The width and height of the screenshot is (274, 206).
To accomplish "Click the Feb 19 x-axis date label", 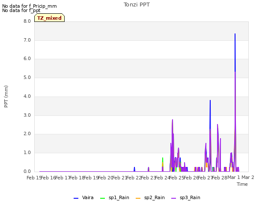I will point(91,178).
